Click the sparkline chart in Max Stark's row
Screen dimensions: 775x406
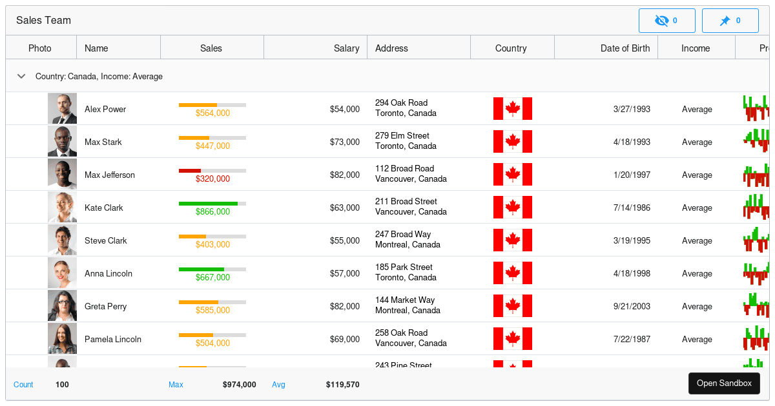[756, 141]
